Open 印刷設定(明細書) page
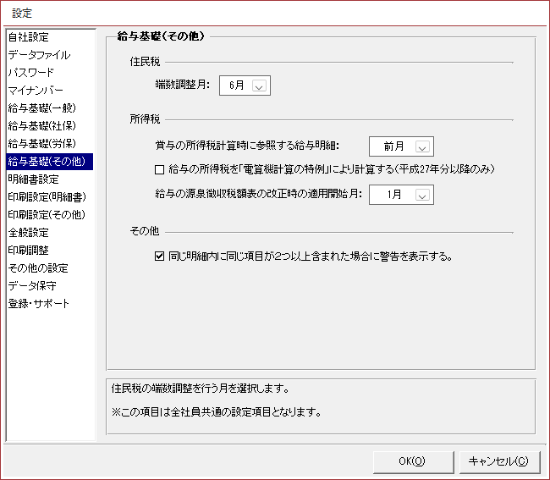 pyautogui.click(x=46, y=197)
